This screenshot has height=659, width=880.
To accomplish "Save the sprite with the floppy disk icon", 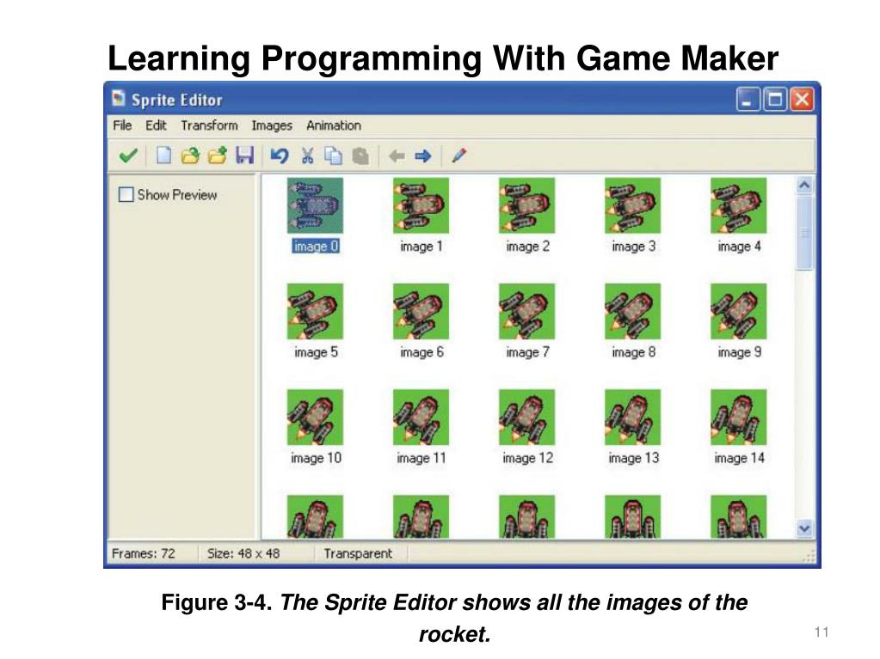I will point(244,156).
